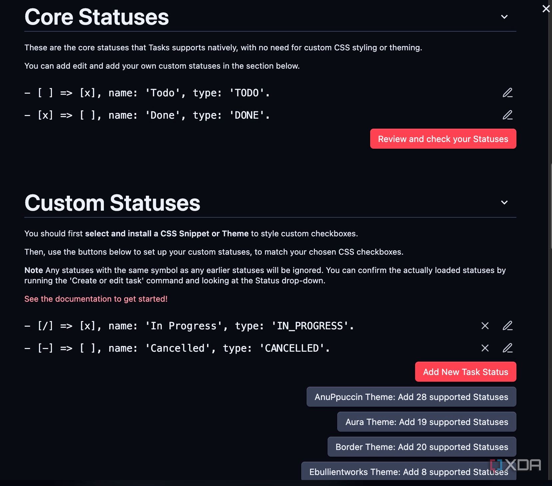Select the 'Done' status definition line
552x486 pixels.
[147, 115]
